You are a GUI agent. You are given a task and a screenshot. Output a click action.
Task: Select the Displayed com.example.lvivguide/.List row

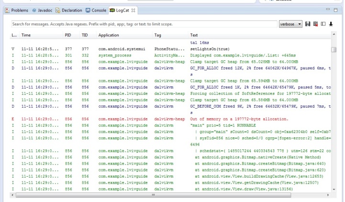[x=170, y=55]
